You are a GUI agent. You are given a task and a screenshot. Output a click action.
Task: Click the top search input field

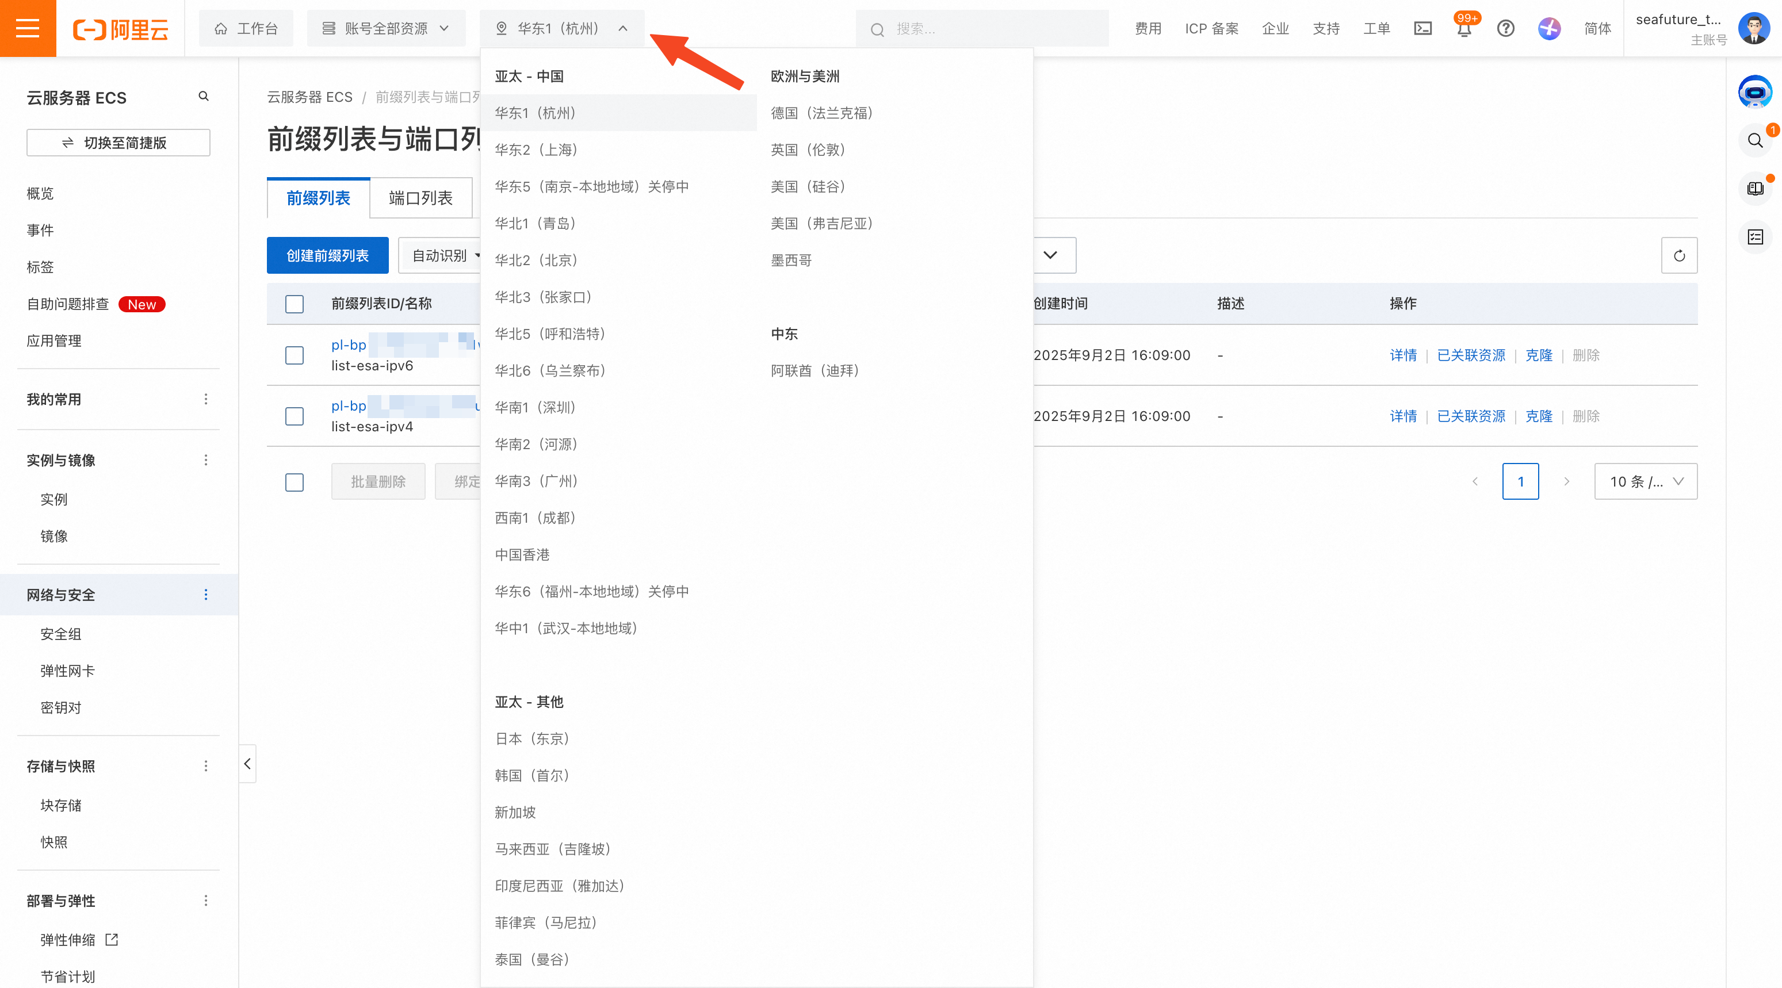[982, 28]
